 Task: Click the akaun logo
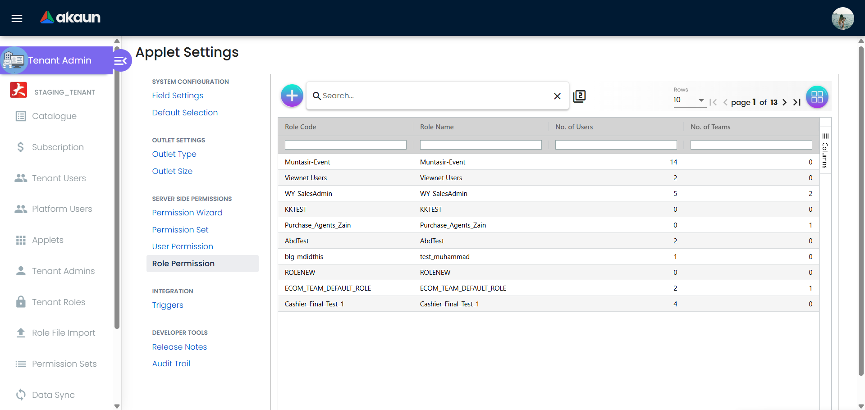click(70, 18)
